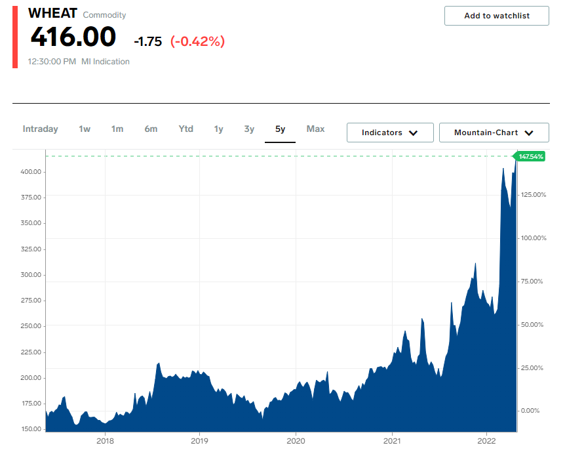Choose the 6m chart range

151,129
